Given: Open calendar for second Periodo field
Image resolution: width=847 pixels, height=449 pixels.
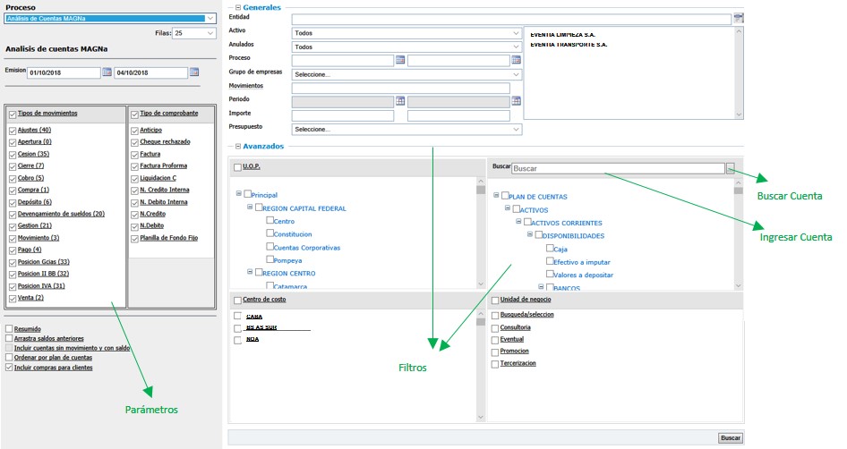Looking at the screenshot, I should click(516, 101).
